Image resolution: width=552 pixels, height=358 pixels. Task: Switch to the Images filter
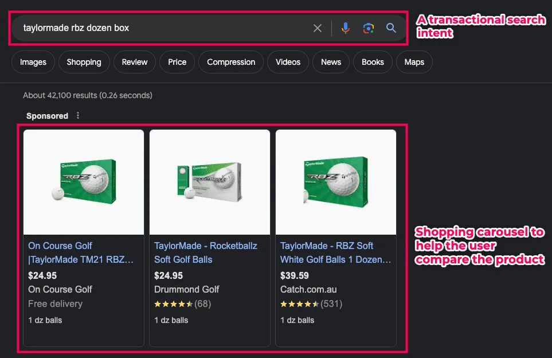point(33,62)
